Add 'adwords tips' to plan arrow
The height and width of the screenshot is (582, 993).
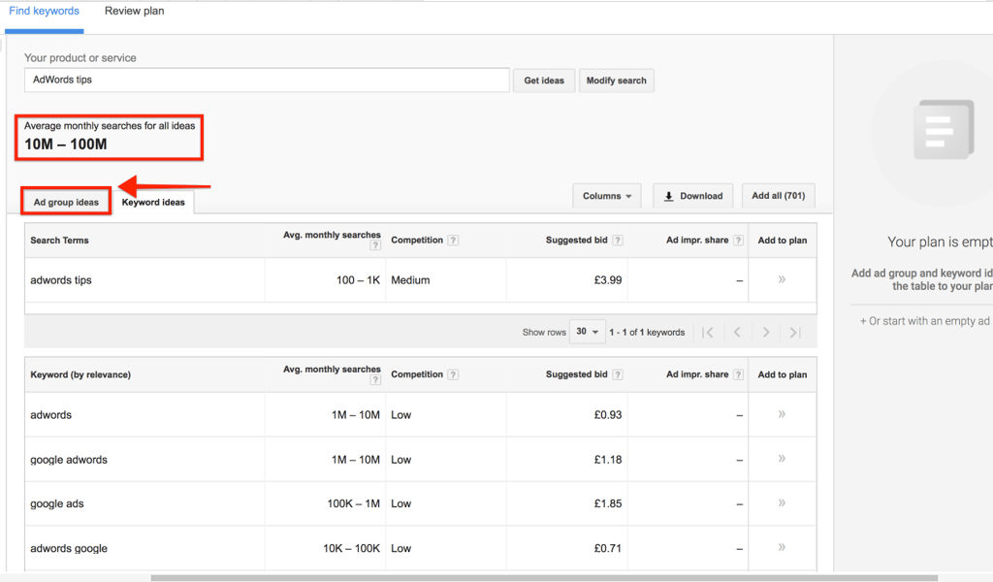782,279
